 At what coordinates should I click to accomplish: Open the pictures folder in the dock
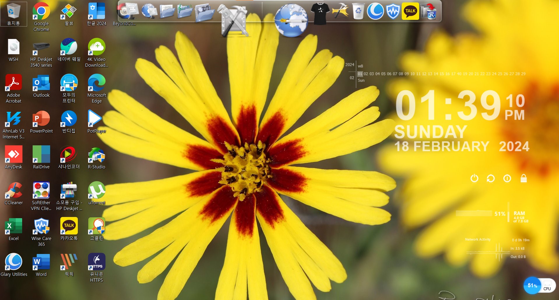[205, 12]
